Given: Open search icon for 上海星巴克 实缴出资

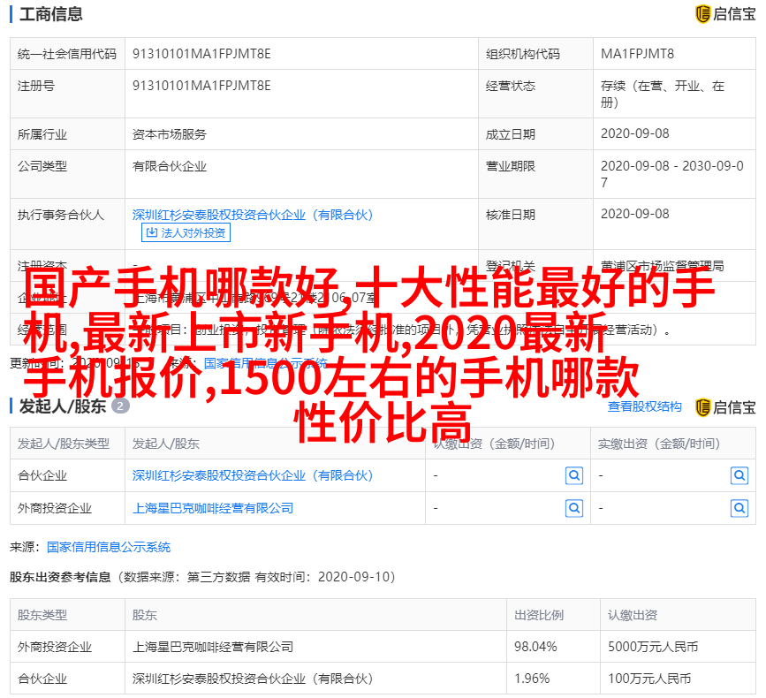Looking at the screenshot, I should click(739, 508).
